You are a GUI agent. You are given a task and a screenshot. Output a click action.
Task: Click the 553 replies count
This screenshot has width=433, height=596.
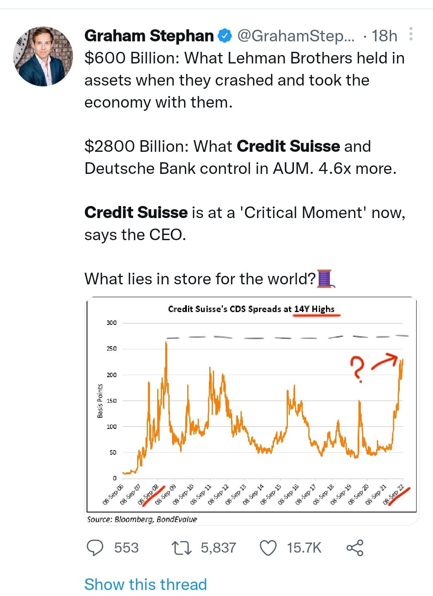(126, 548)
